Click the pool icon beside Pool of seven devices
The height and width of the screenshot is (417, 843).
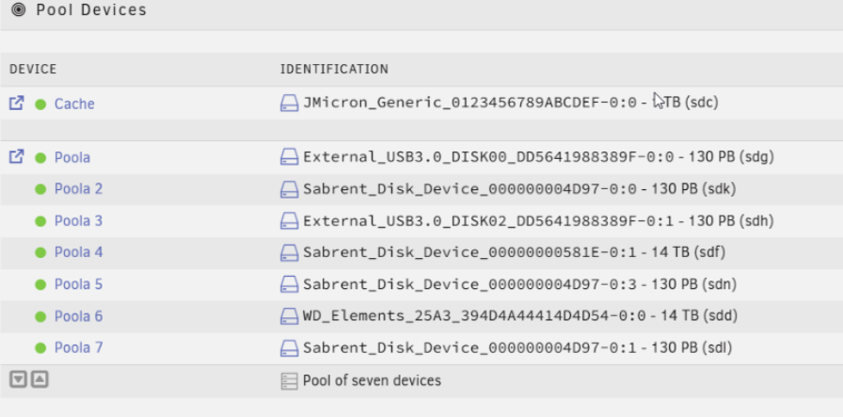coord(289,381)
